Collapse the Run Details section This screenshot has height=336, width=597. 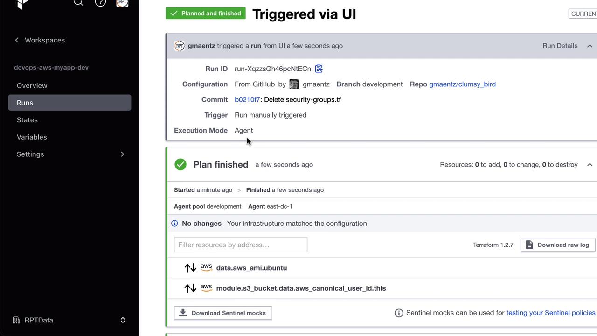coord(590,46)
